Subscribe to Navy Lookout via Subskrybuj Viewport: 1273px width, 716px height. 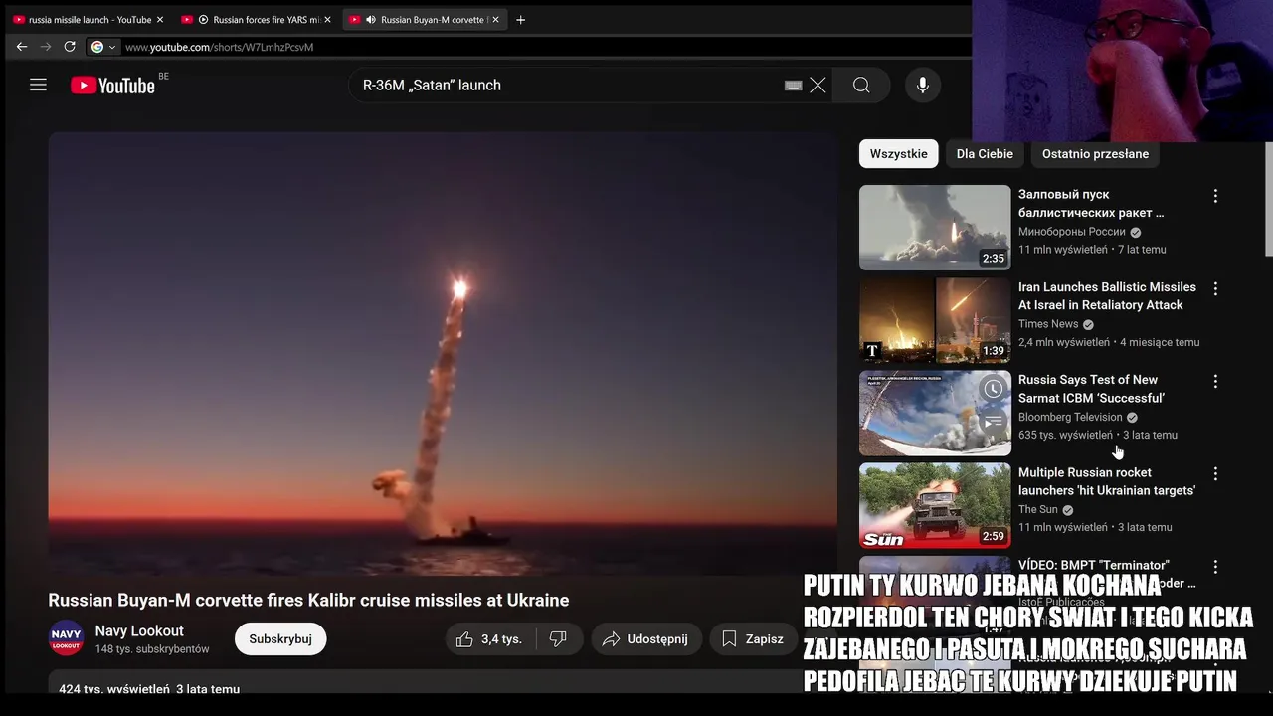[280, 639]
